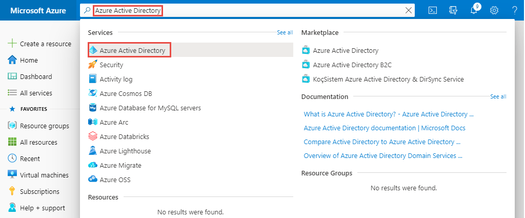Screen dimensions: 525x218
Task: Click See all next to Services
Action: click(285, 32)
